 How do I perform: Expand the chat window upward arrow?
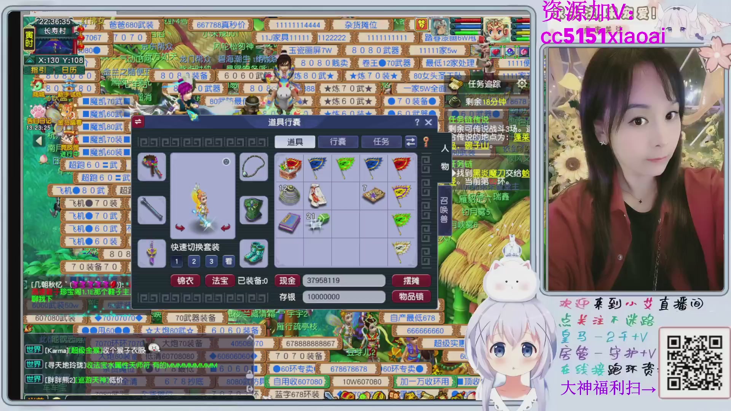(250, 338)
